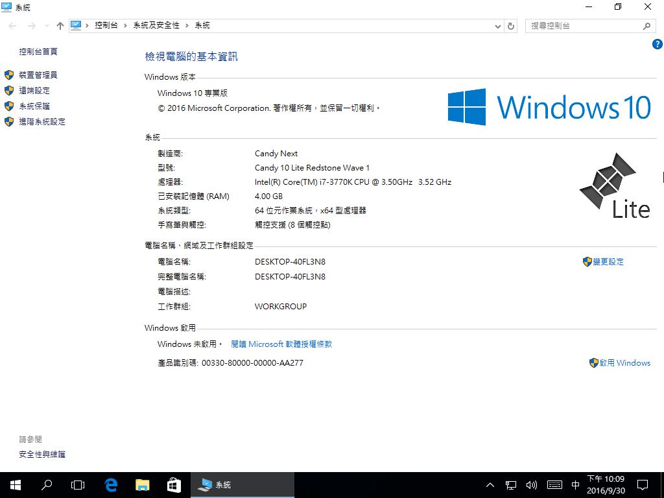Click Activate Windows (啟用 Windows) link
664x498 pixels.
tap(624, 363)
